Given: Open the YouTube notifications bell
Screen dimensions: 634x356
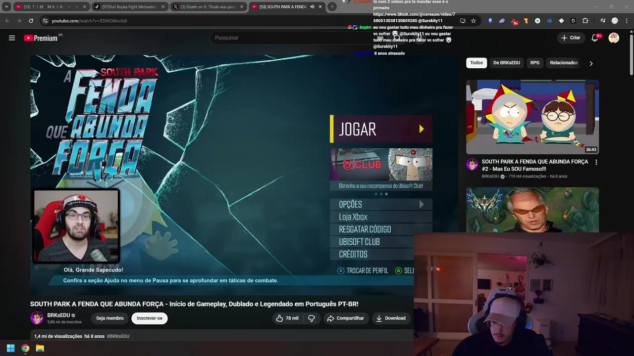Looking at the screenshot, I should click(x=595, y=38).
